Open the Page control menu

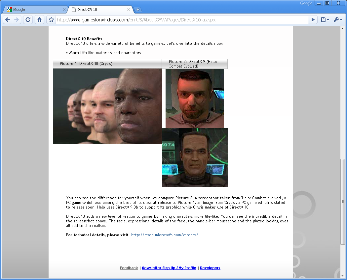click(325, 20)
